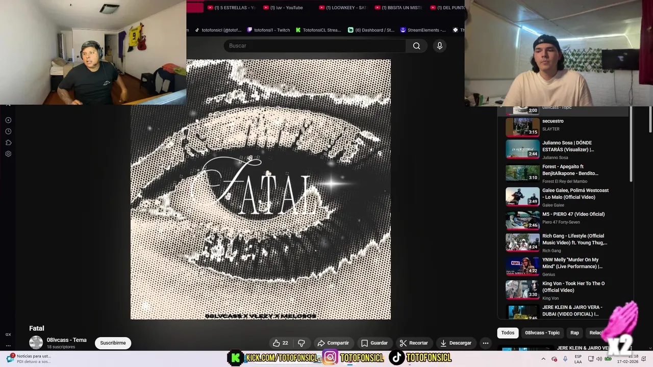Open sidebar three-dots setup menu
653x367 pixels.
point(8,346)
